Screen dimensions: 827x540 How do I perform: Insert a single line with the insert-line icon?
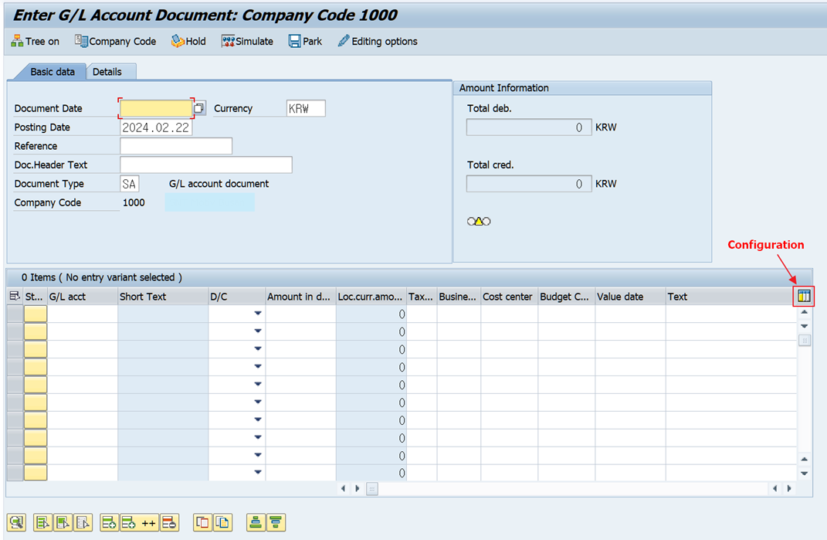[109, 522]
